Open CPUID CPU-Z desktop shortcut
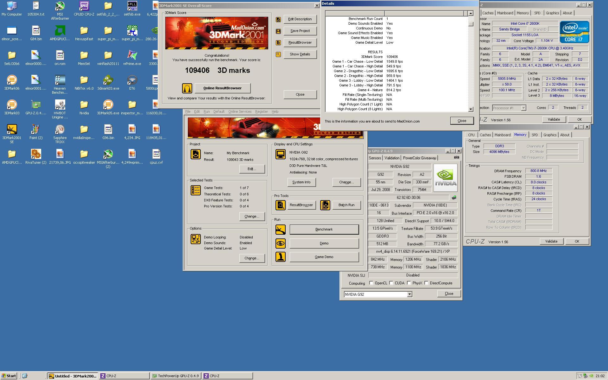This screenshot has width=608, height=380. point(84,9)
